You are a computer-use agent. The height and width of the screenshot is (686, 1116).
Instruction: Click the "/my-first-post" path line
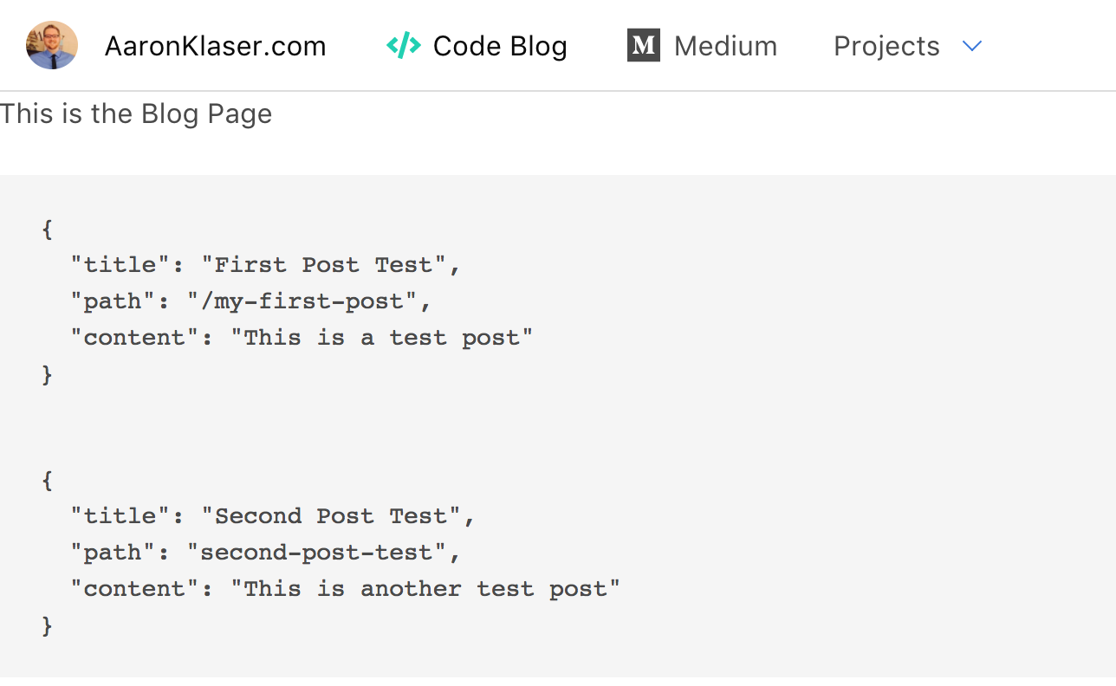[x=251, y=301]
